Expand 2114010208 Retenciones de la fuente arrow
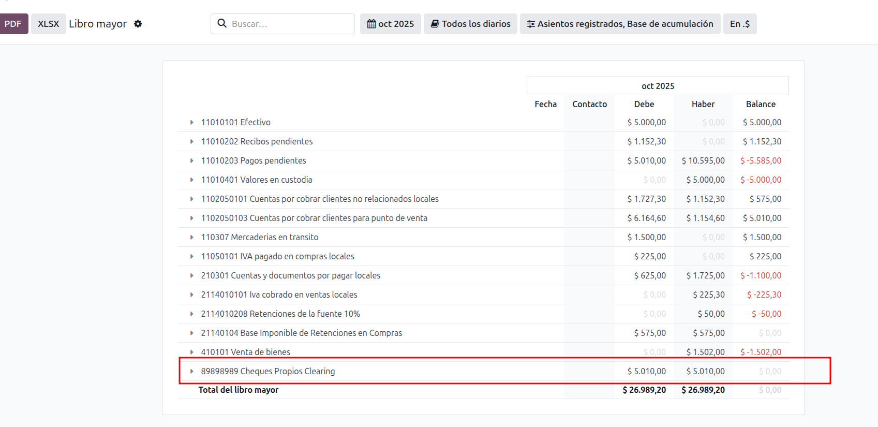The image size is (878, 427). pyautogui.click(x=191, y=314)
